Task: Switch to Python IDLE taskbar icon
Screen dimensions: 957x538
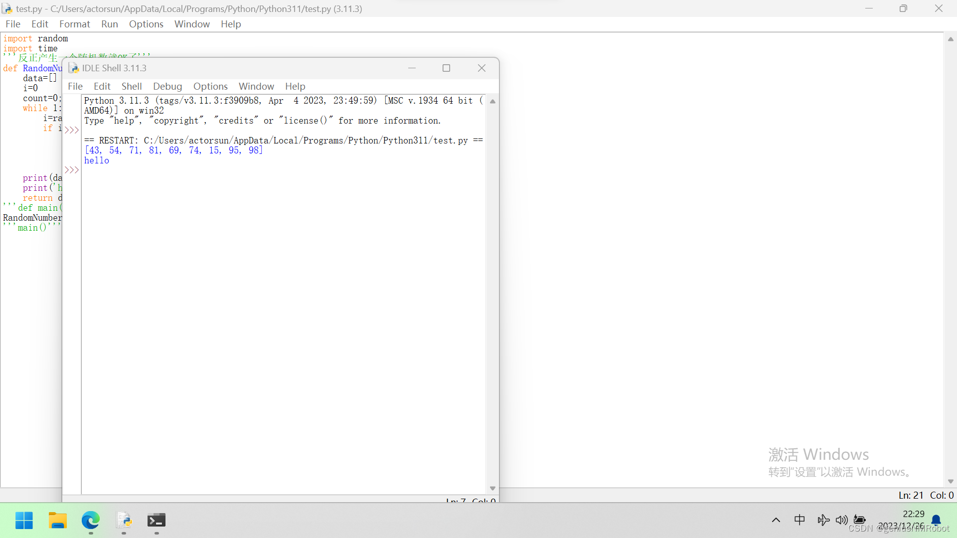Action: coord(124,521)
